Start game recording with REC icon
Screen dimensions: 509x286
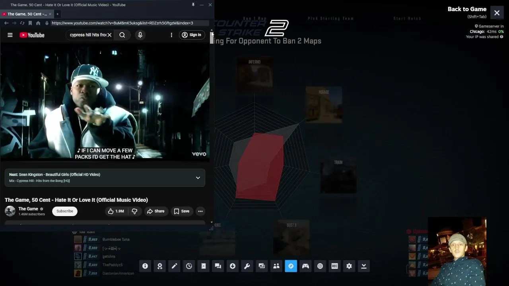tap(335, 266)
